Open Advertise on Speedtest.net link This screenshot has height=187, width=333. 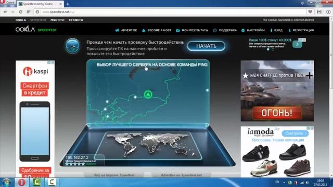pyautogui.click(x=181, y=175)
